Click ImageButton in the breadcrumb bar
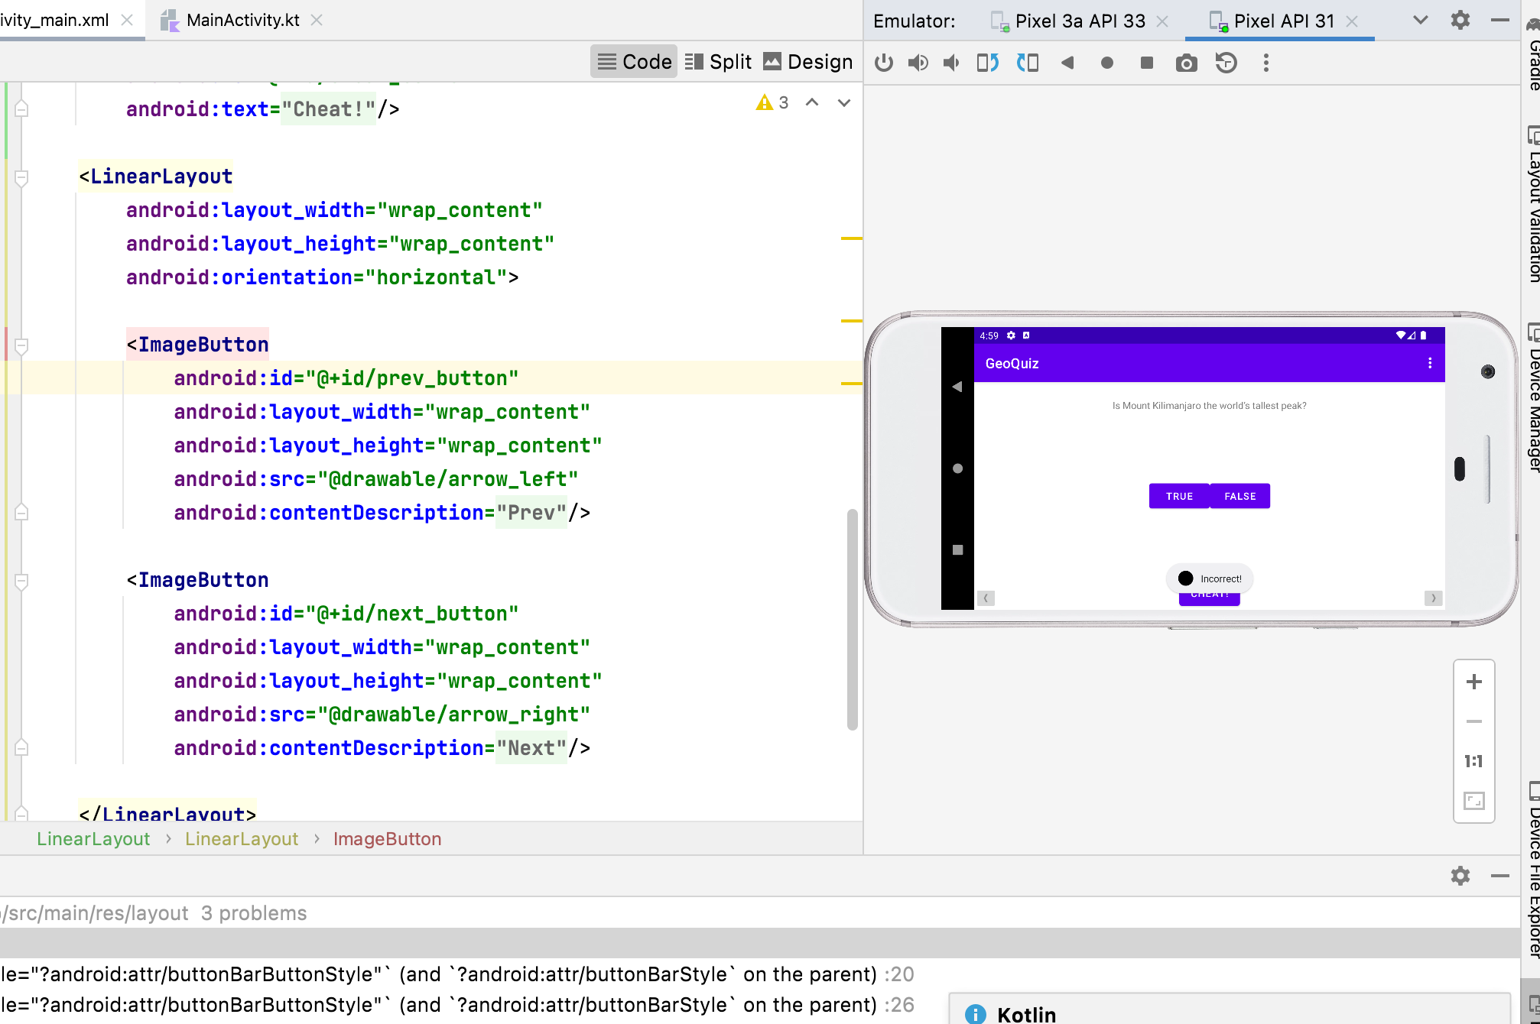1540x1024 pixels. click(x=387, y=839)
